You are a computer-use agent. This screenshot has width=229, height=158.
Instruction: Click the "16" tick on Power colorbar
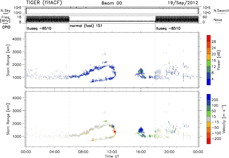214,60
